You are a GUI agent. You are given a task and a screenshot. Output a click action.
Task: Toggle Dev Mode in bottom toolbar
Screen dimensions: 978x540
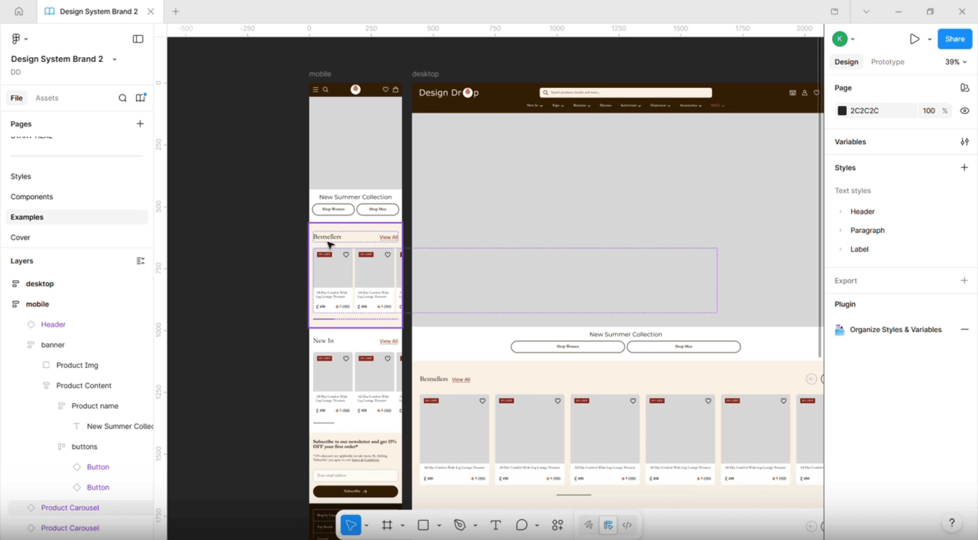[x=627, y=525]
